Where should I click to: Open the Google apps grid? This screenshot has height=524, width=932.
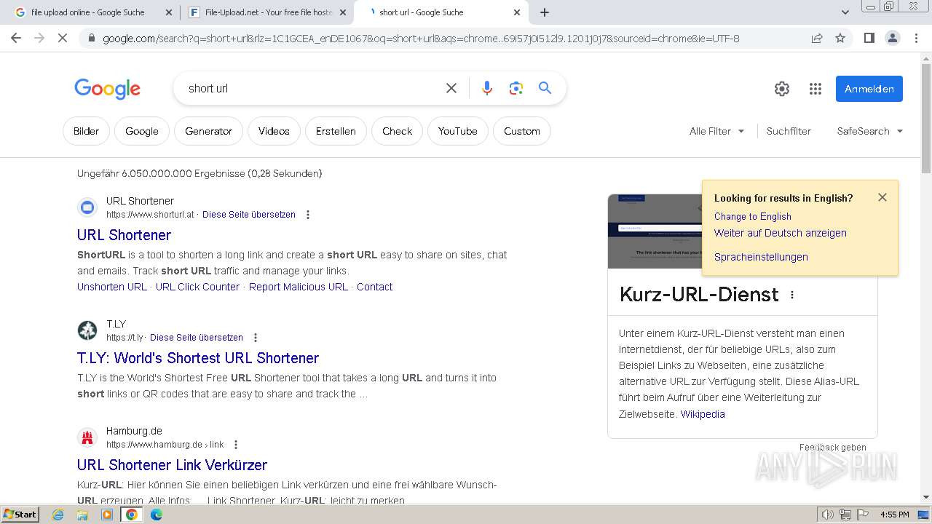tap(815, 89)
